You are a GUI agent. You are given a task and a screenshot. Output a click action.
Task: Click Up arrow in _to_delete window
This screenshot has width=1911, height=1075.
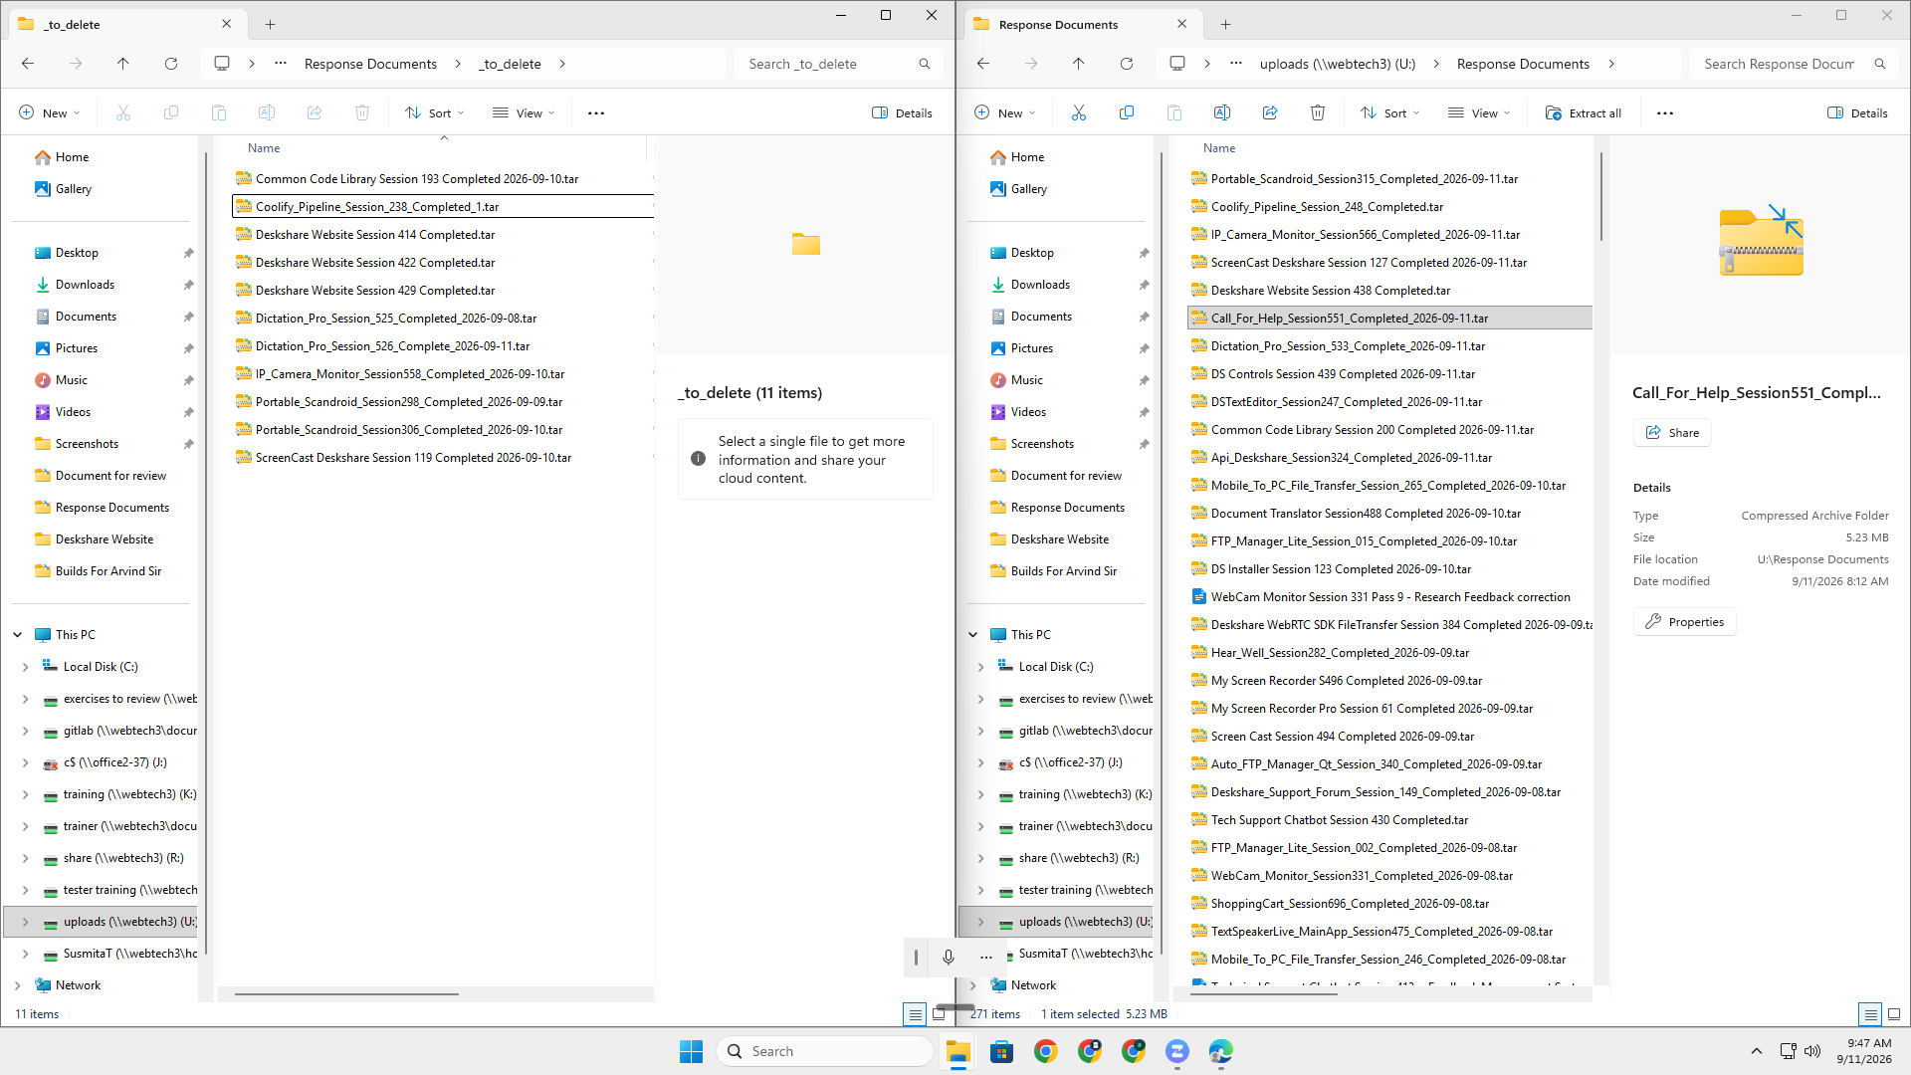click(122, 64)
